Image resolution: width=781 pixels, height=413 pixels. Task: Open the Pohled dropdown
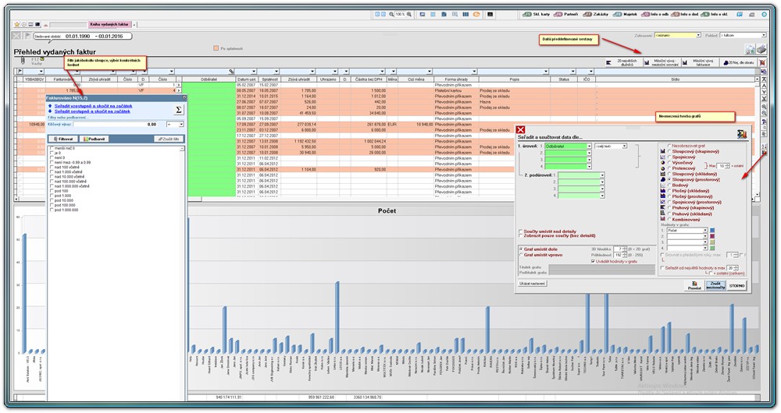coord(764,35)
